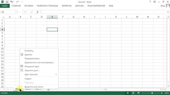Open the Name Box dropdown arrow
This screenshot has width=170, height=95.
click(x=16, y=12)
